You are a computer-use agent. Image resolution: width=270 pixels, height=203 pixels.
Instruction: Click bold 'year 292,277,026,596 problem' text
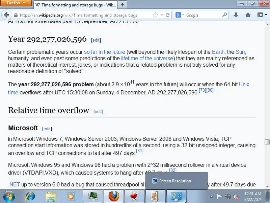point(56,84)
